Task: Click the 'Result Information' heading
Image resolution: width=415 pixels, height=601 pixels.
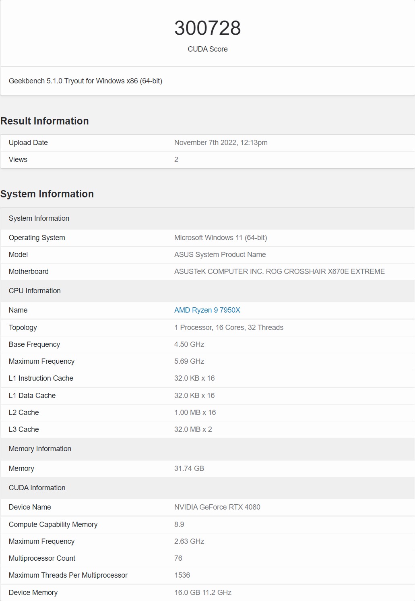Action: (x=44, y=121)
